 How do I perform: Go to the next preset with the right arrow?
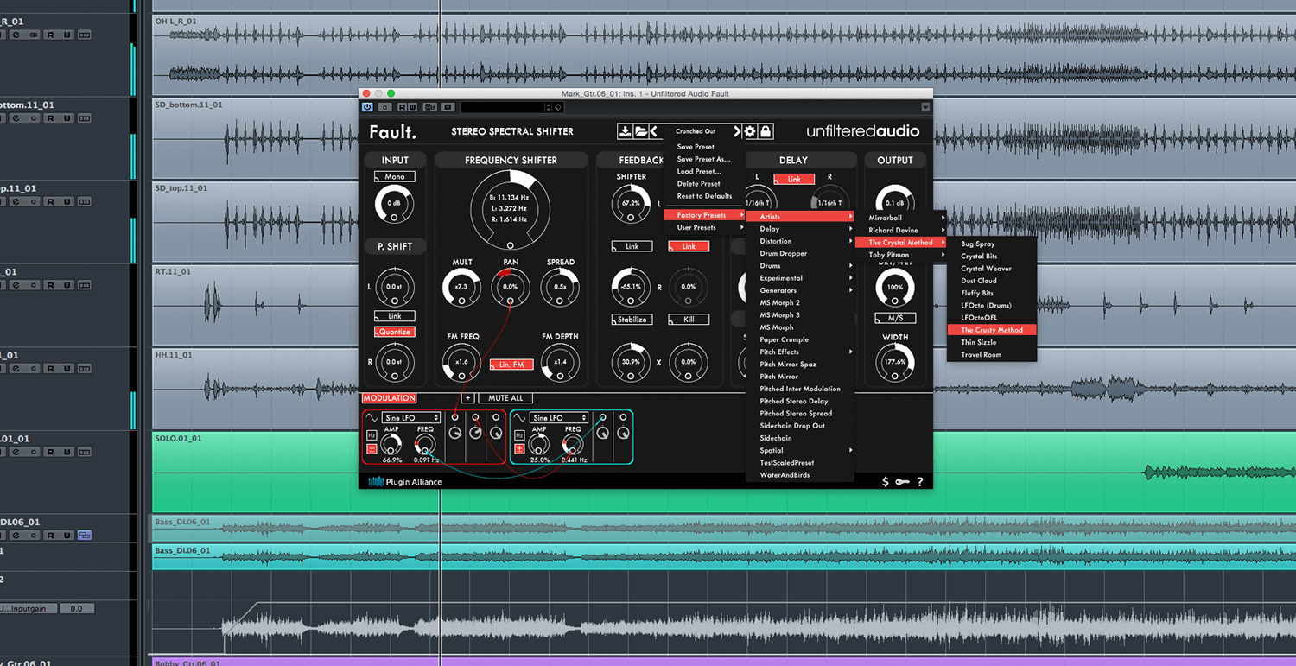737,131
